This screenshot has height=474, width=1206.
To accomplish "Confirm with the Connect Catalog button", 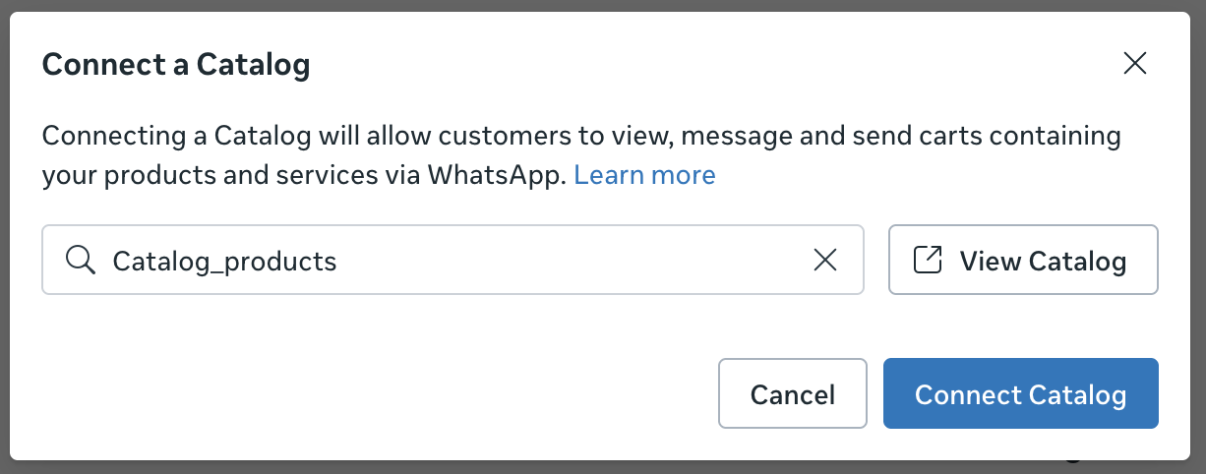I will click(1020, 393).
